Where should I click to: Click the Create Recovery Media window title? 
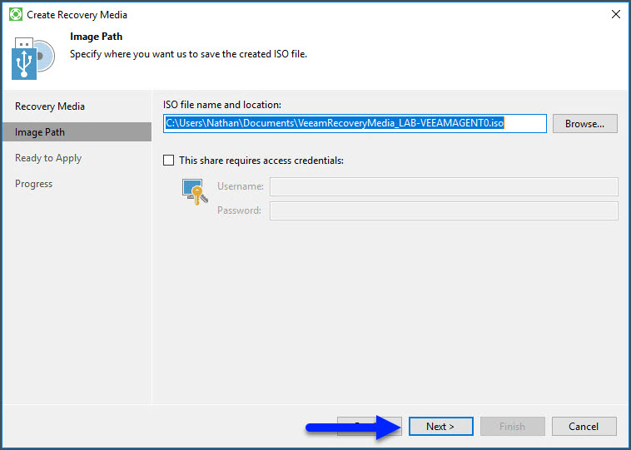click(x=77, y=15)
